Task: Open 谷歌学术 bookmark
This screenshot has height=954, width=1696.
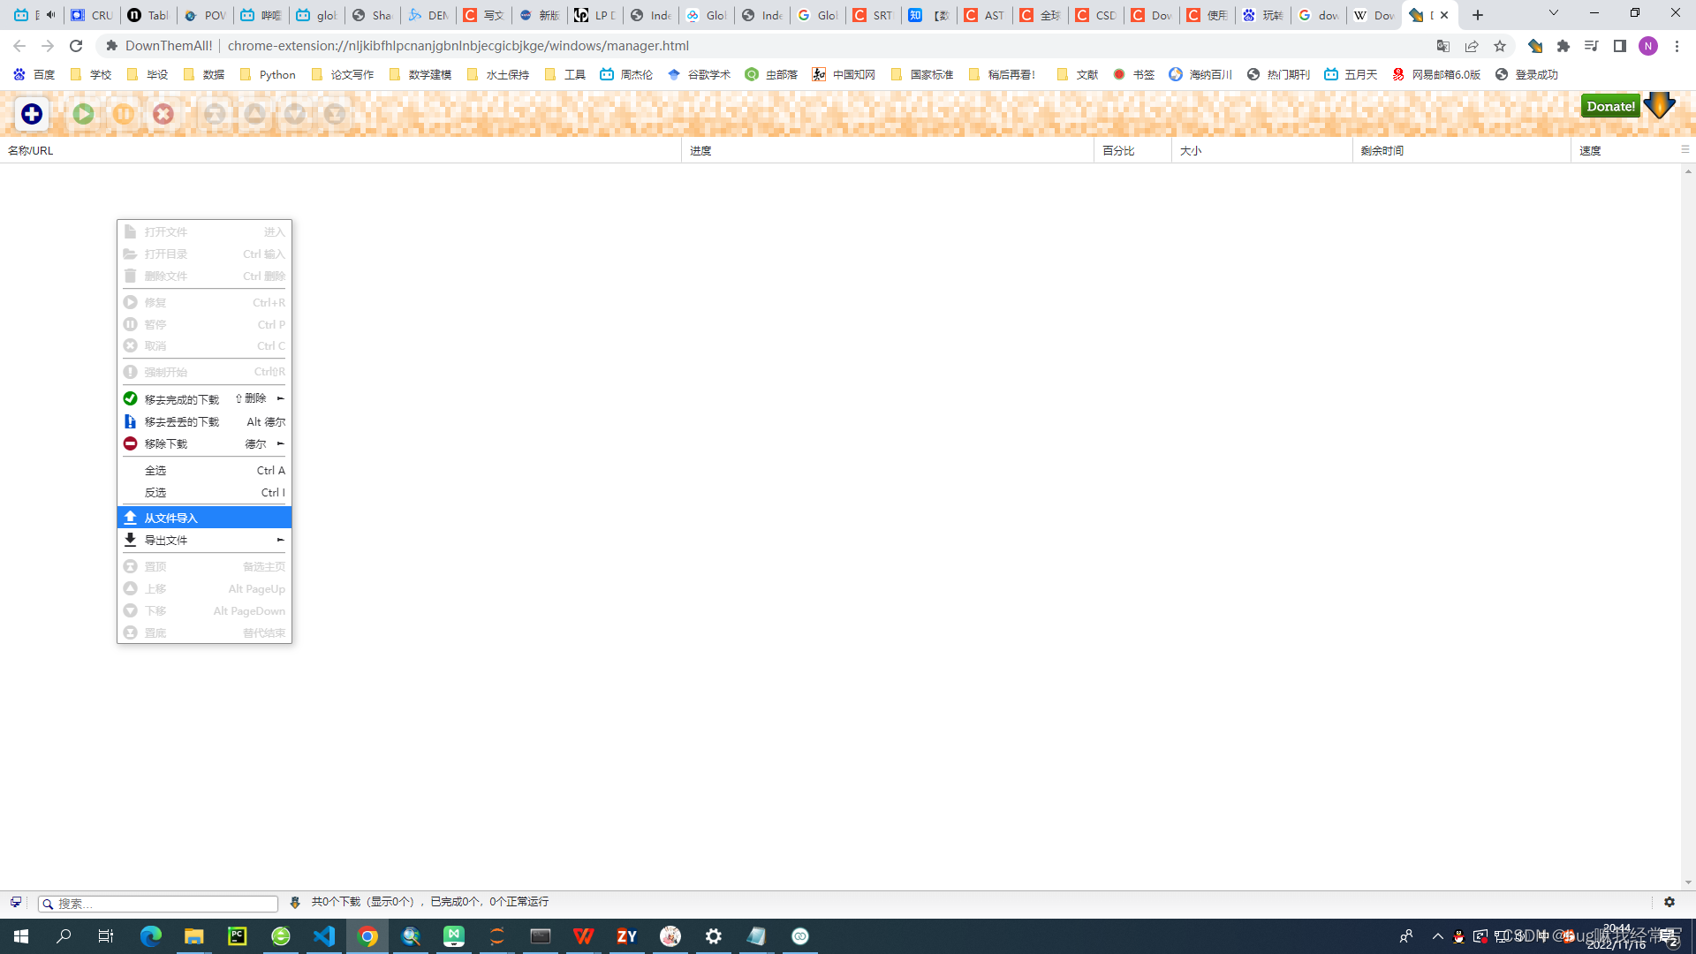Action: tap(699, 74)
